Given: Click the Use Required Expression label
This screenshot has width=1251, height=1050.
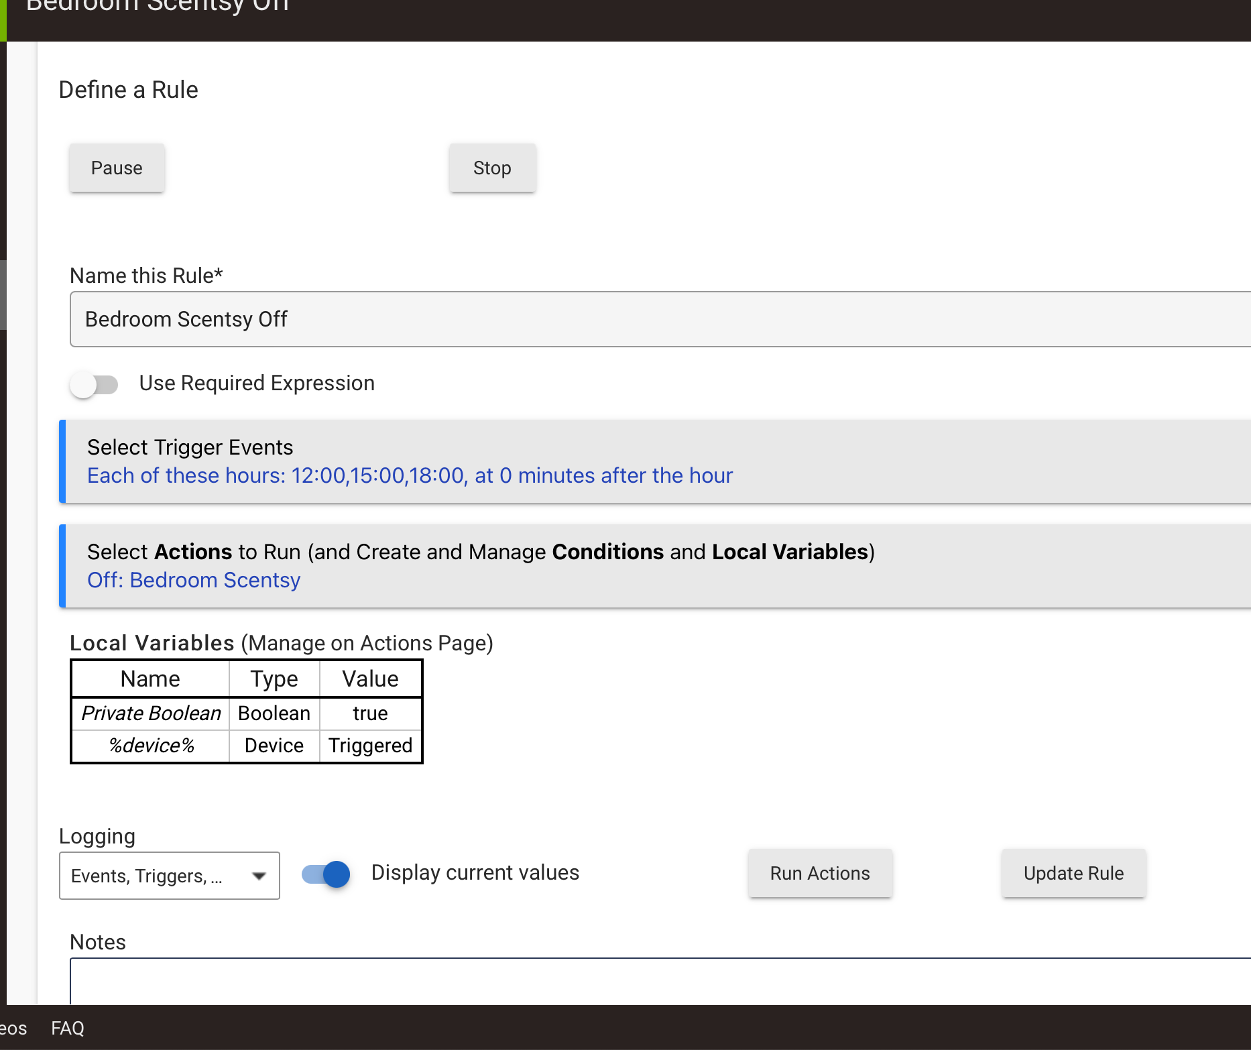Looking at the screenshot, I should [x=257, y=383].
